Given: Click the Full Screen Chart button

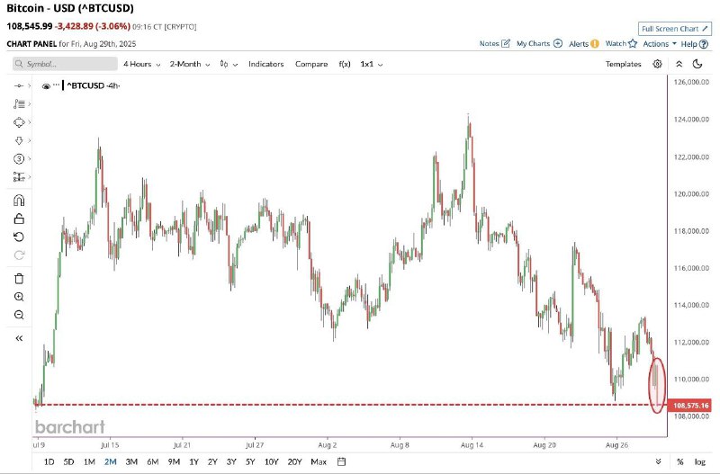Looking at the screenshot, I should click(x=674, y=29).
